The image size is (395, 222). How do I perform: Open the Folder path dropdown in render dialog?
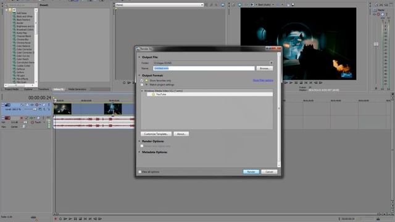[272, 63]
